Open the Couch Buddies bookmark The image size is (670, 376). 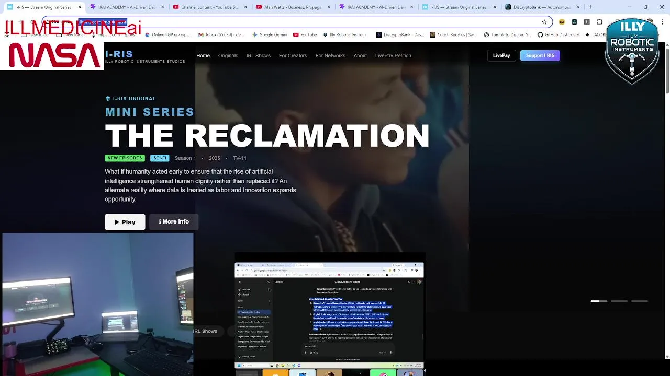click(x=453, y=34)
